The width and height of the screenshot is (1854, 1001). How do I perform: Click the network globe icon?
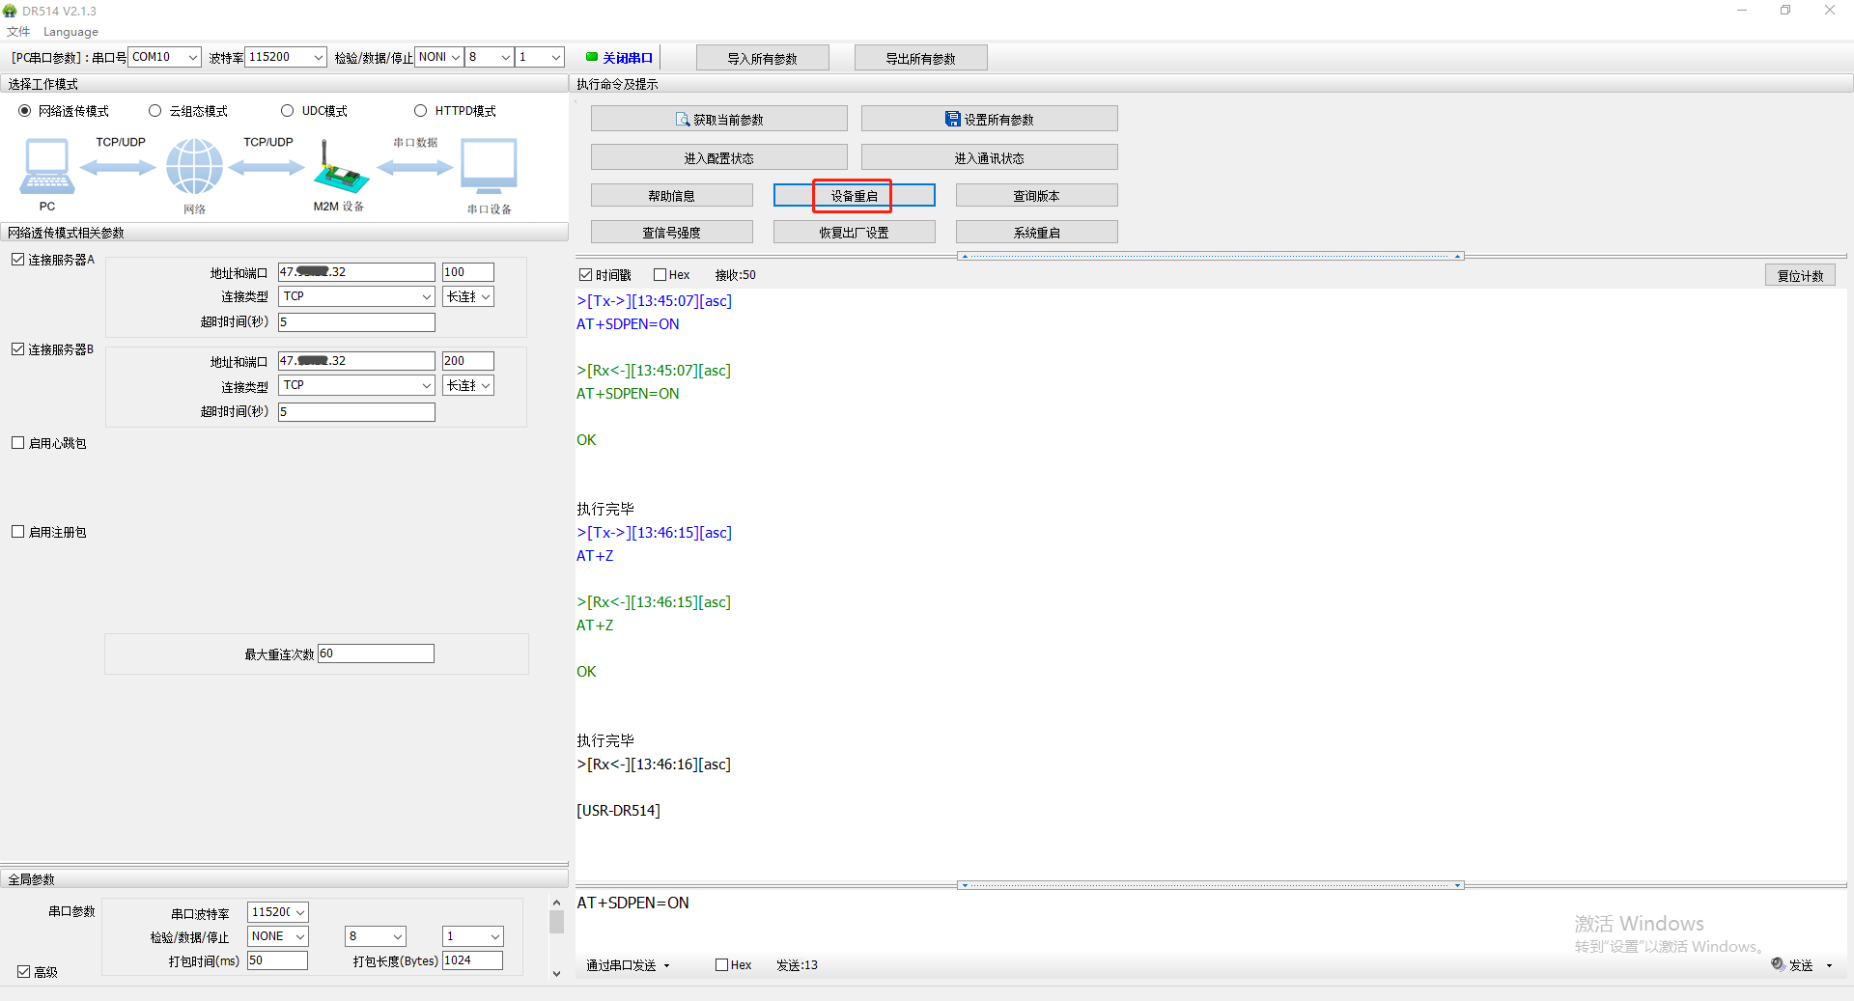point(194,166)
